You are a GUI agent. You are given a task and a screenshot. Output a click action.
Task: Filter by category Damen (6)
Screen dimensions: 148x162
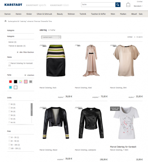point(12,42)
